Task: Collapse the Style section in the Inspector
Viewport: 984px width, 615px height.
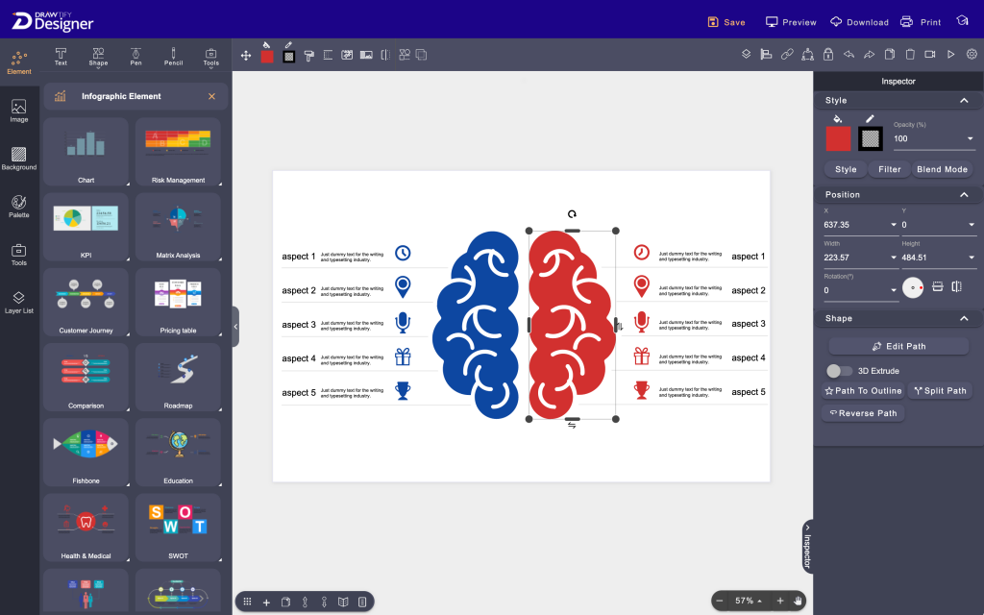Action: (964, 100)
